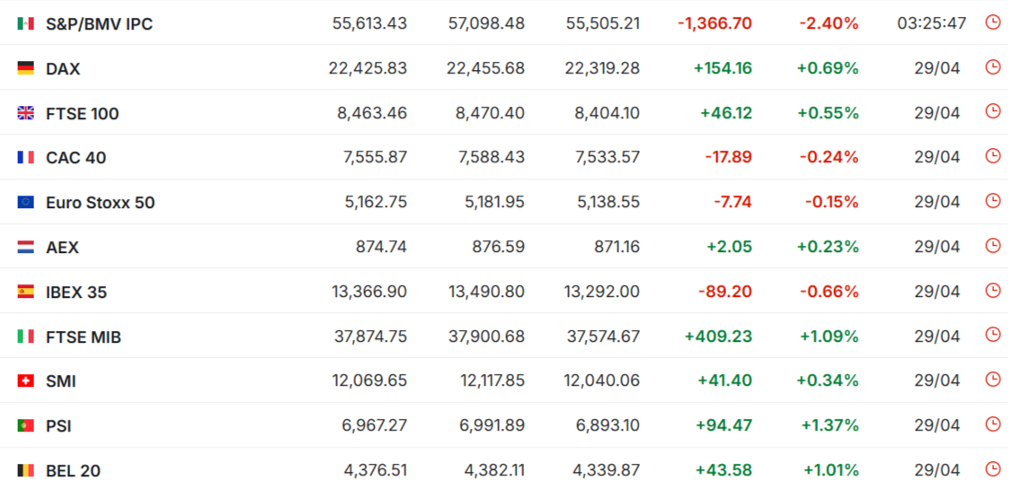
Task: Click the clock icon for S&P/BMV IPC
Action: (992, 22)
